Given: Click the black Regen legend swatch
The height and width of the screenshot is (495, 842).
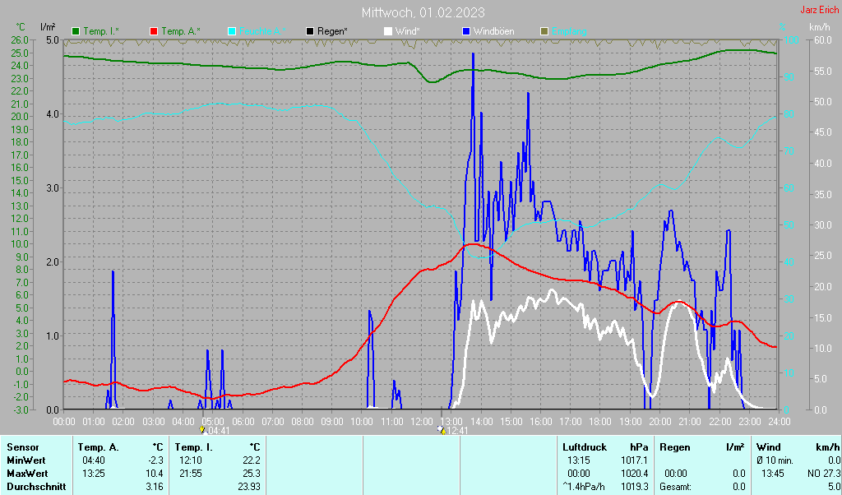Looking at the screenshot, I should click(310, 31).
